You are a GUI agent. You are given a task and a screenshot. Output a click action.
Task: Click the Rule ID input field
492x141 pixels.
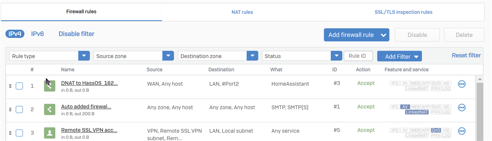point(358,56)
